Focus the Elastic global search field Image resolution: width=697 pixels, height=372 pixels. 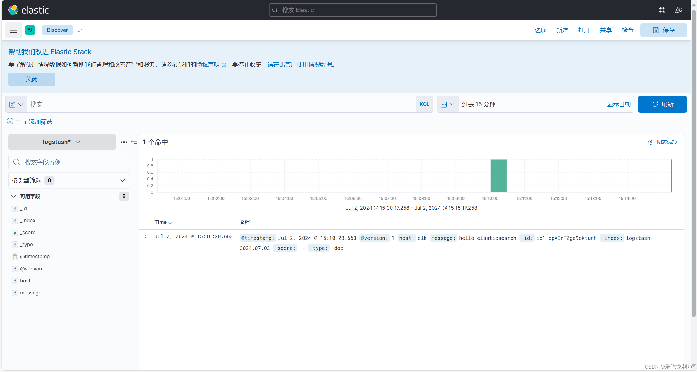[353, 10]
